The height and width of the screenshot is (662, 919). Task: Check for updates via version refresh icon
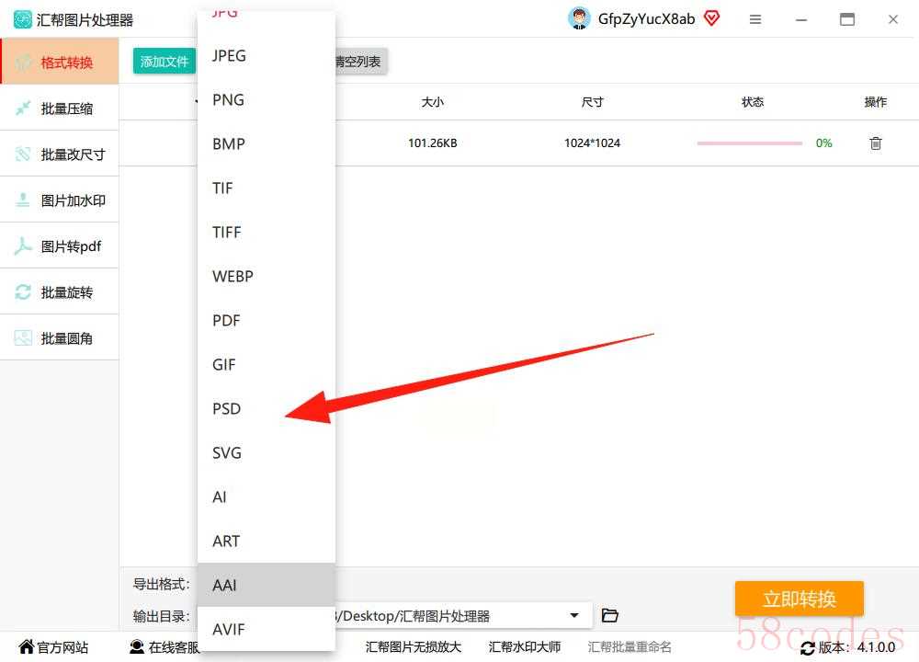(808, 648)
